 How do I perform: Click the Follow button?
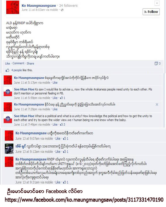[151, 12]
